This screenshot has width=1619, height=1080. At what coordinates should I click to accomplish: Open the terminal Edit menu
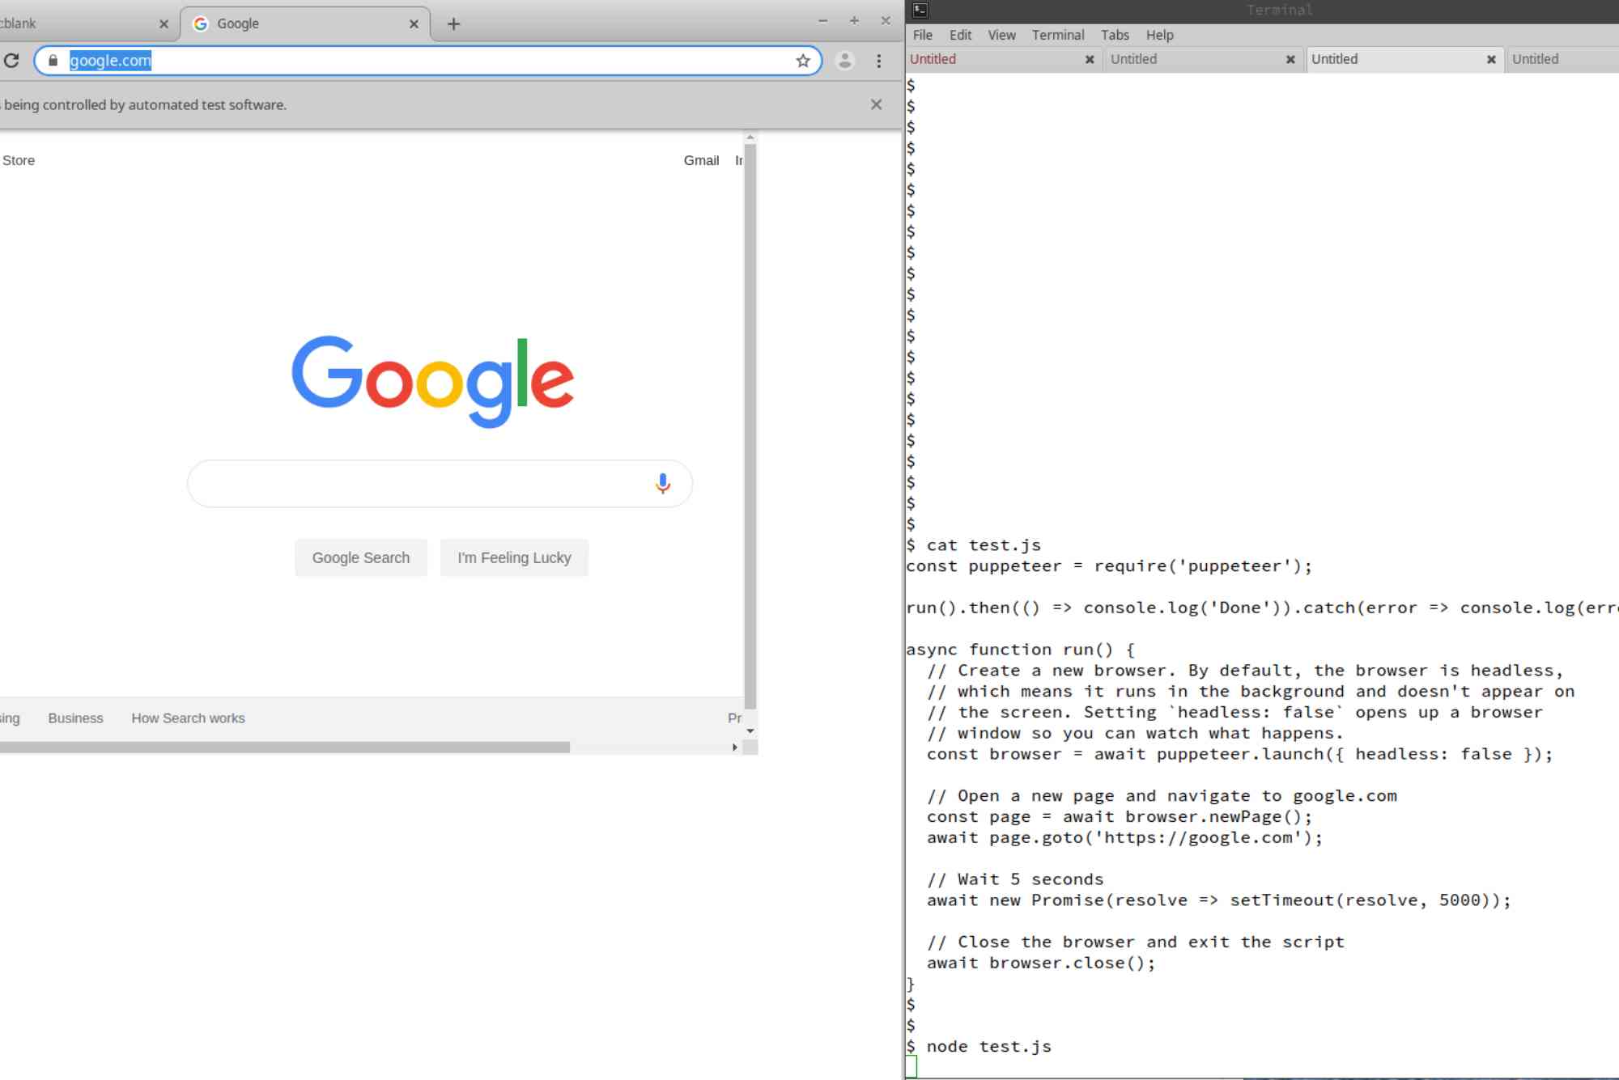(x=960, y=35)
